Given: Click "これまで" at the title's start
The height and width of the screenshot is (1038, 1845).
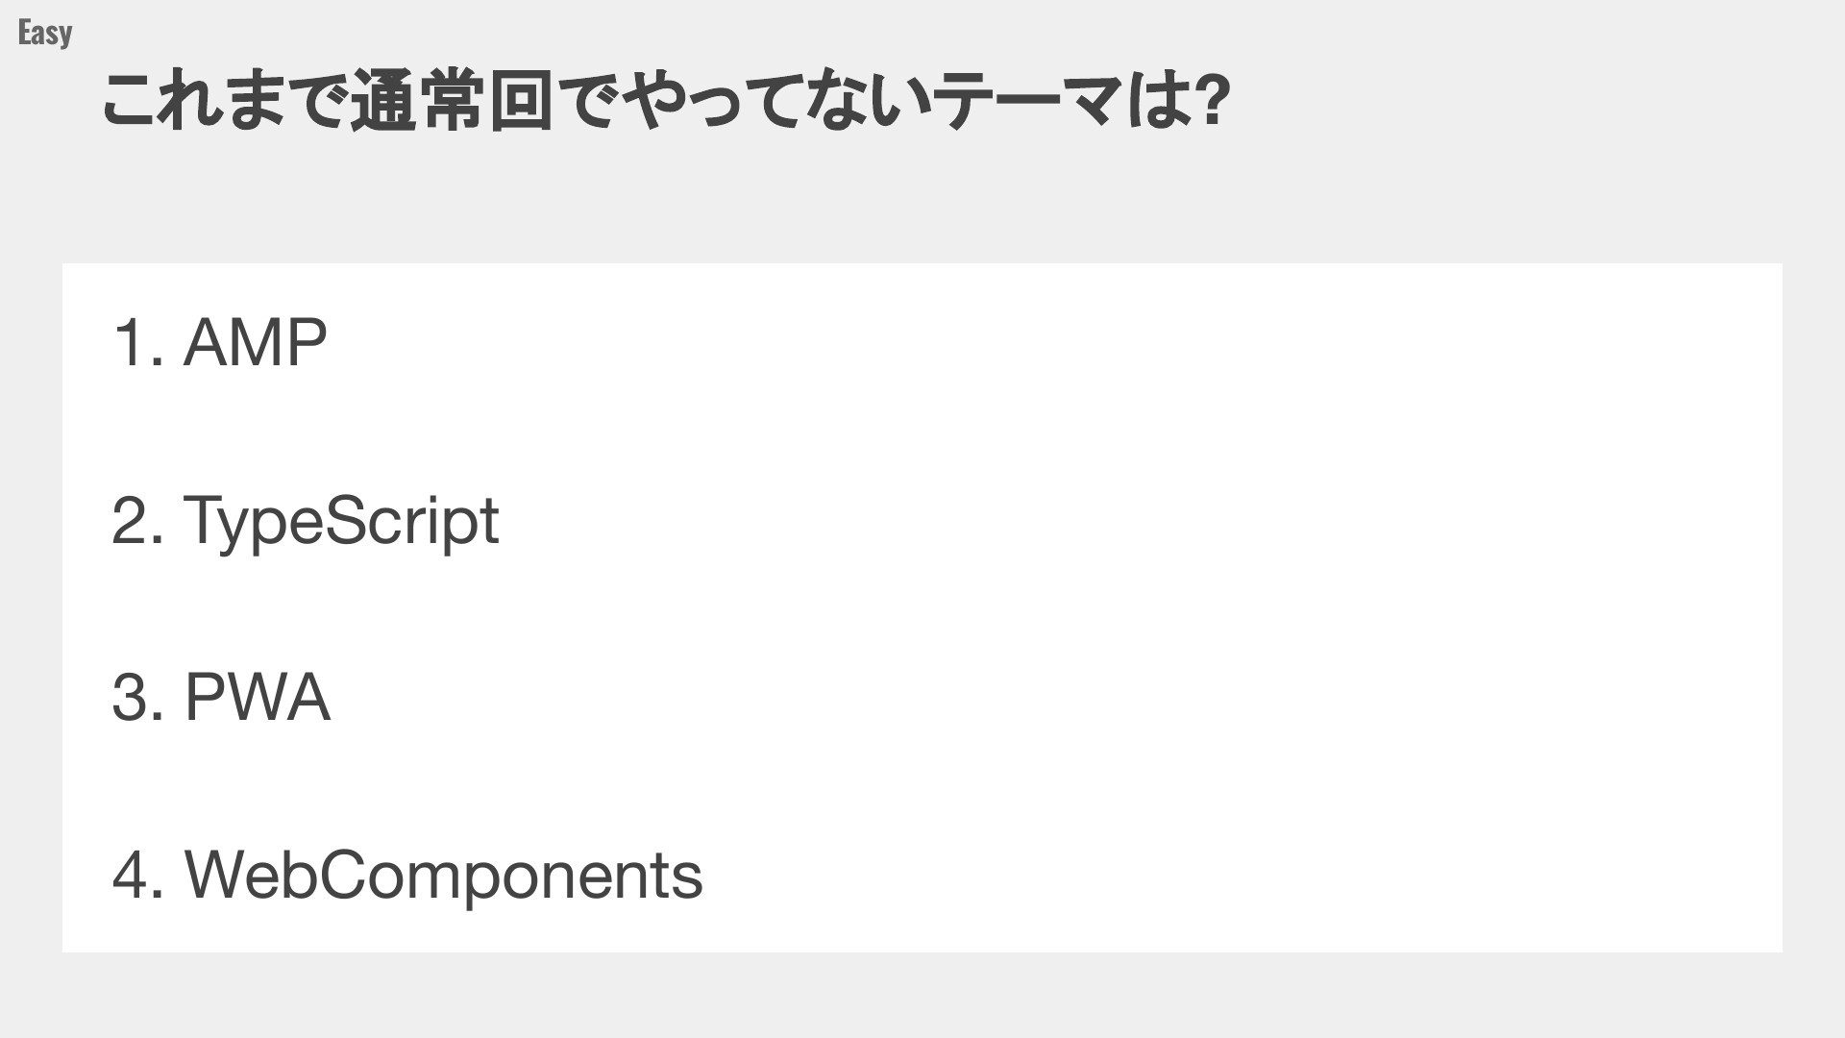Looking at the screenshot, I should 226,100.
